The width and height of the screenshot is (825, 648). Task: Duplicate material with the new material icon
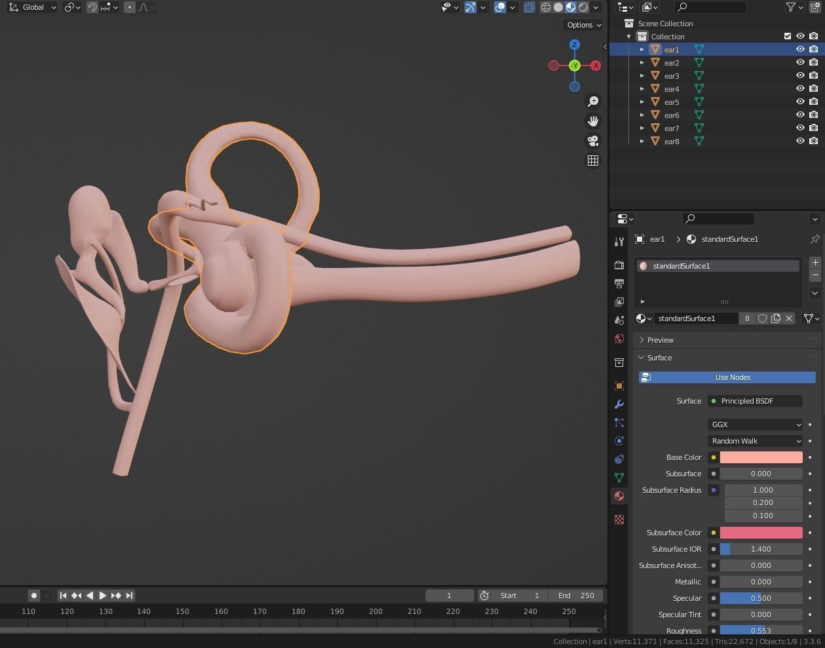(x=776, y=318)
